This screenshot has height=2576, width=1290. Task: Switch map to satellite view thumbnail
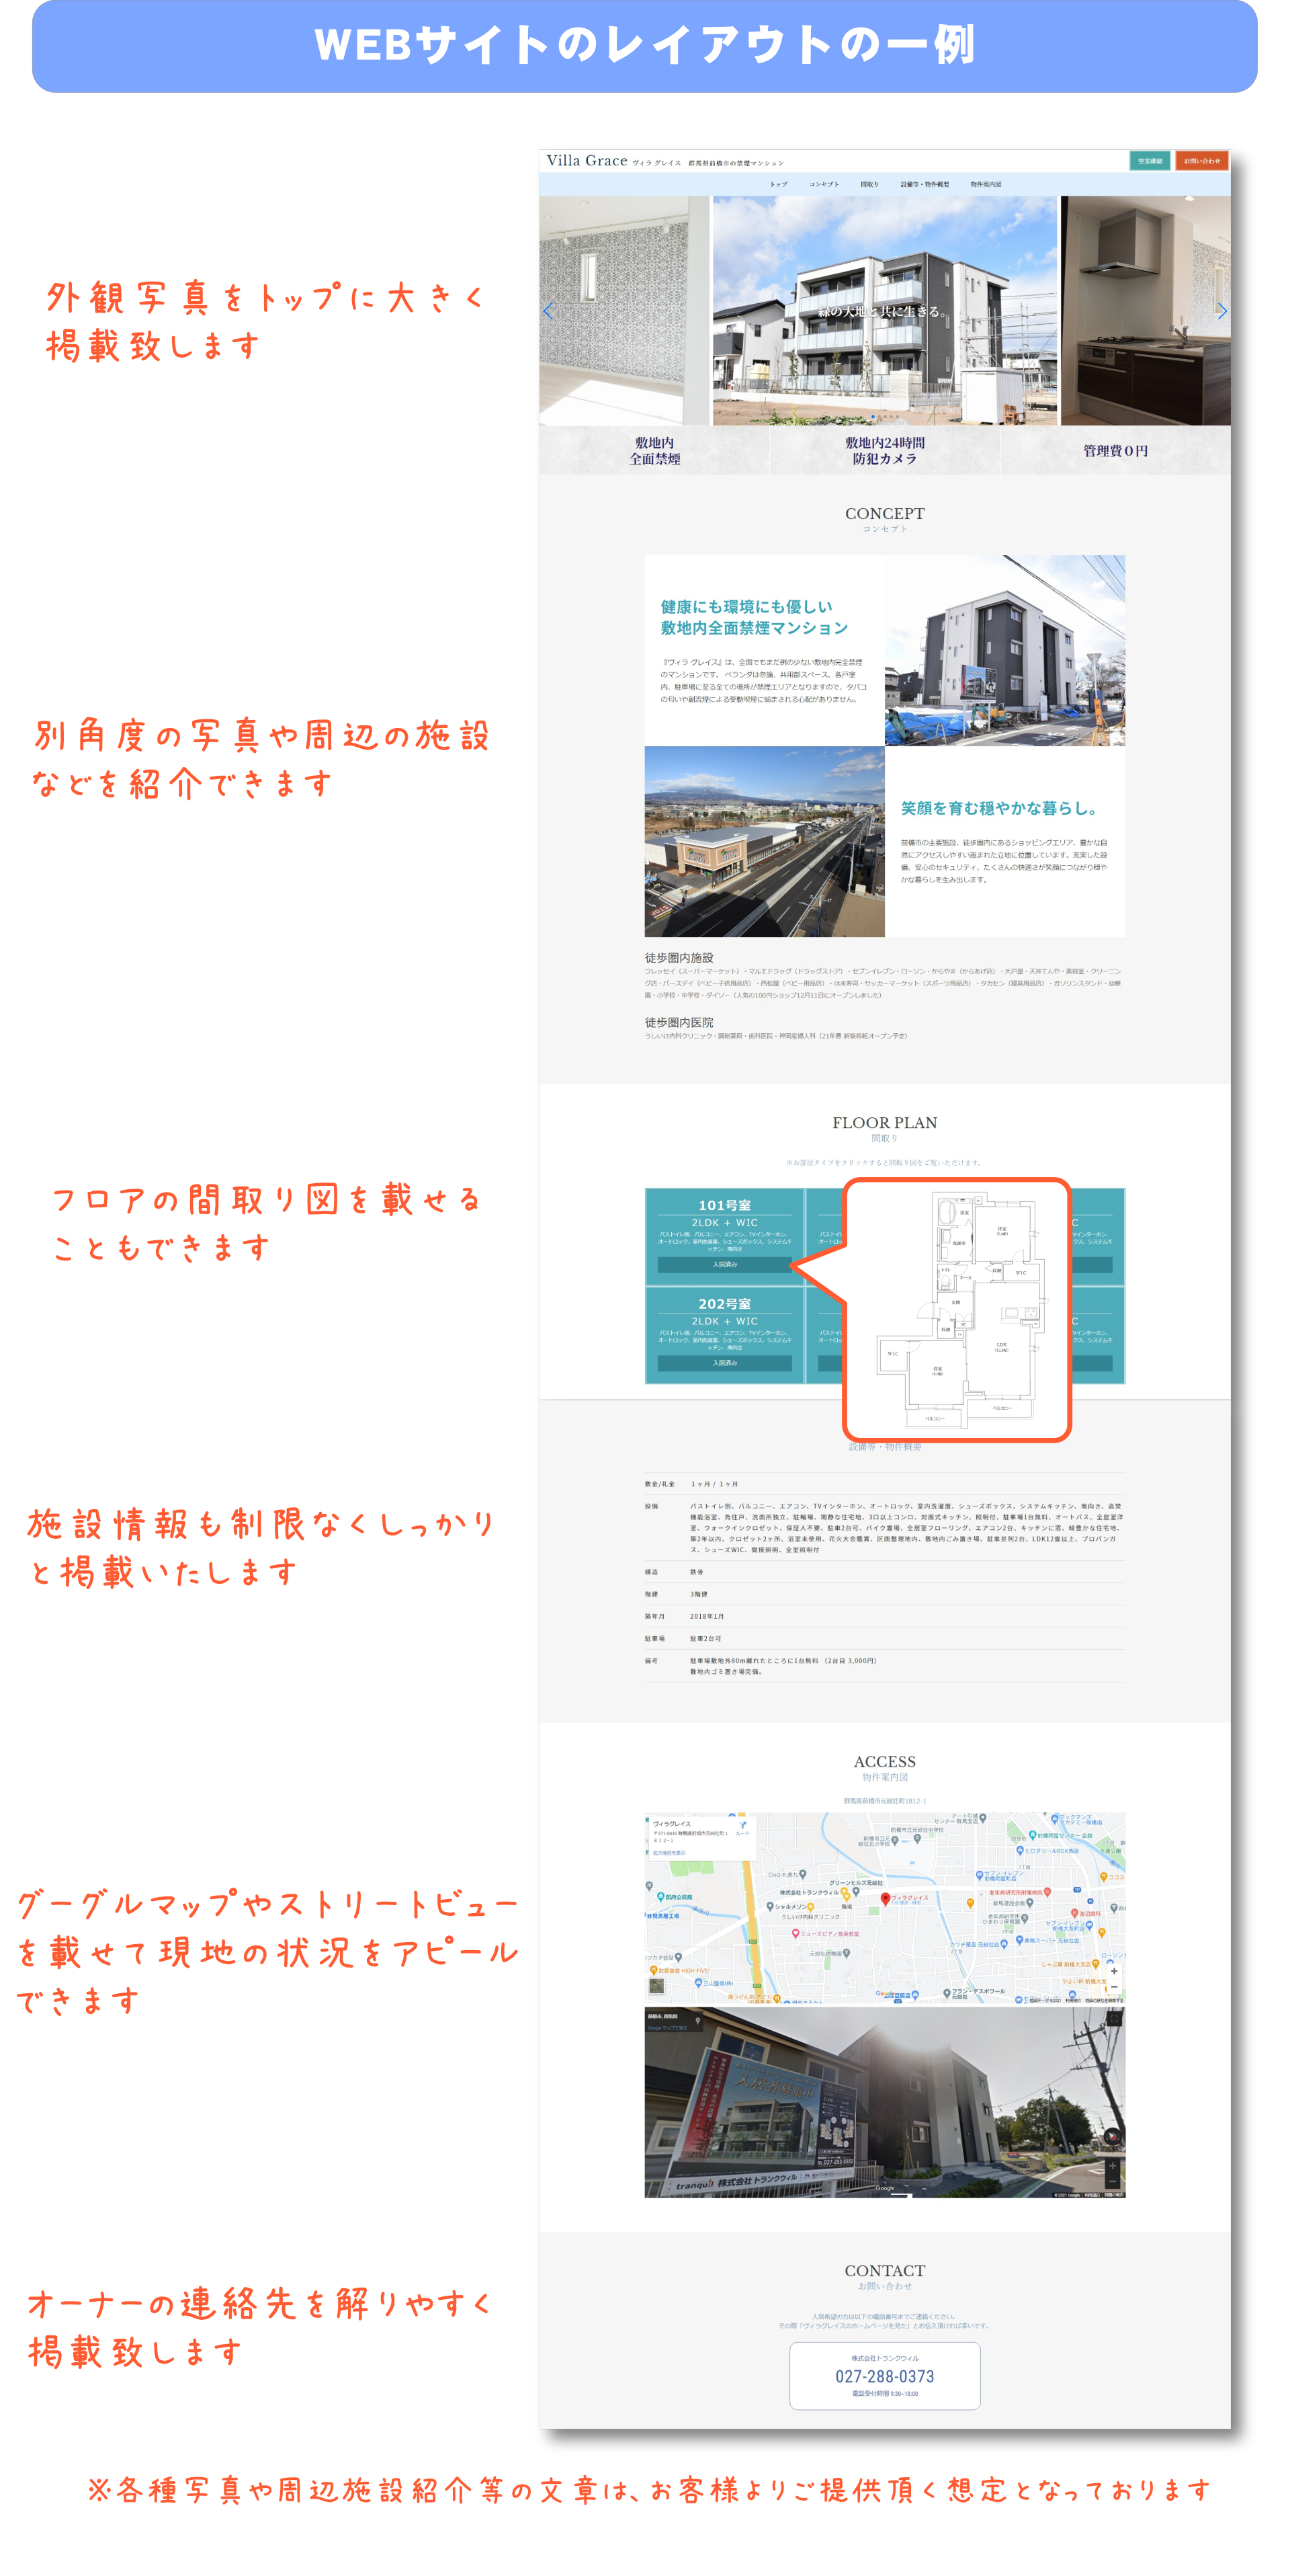point(656,1986)
